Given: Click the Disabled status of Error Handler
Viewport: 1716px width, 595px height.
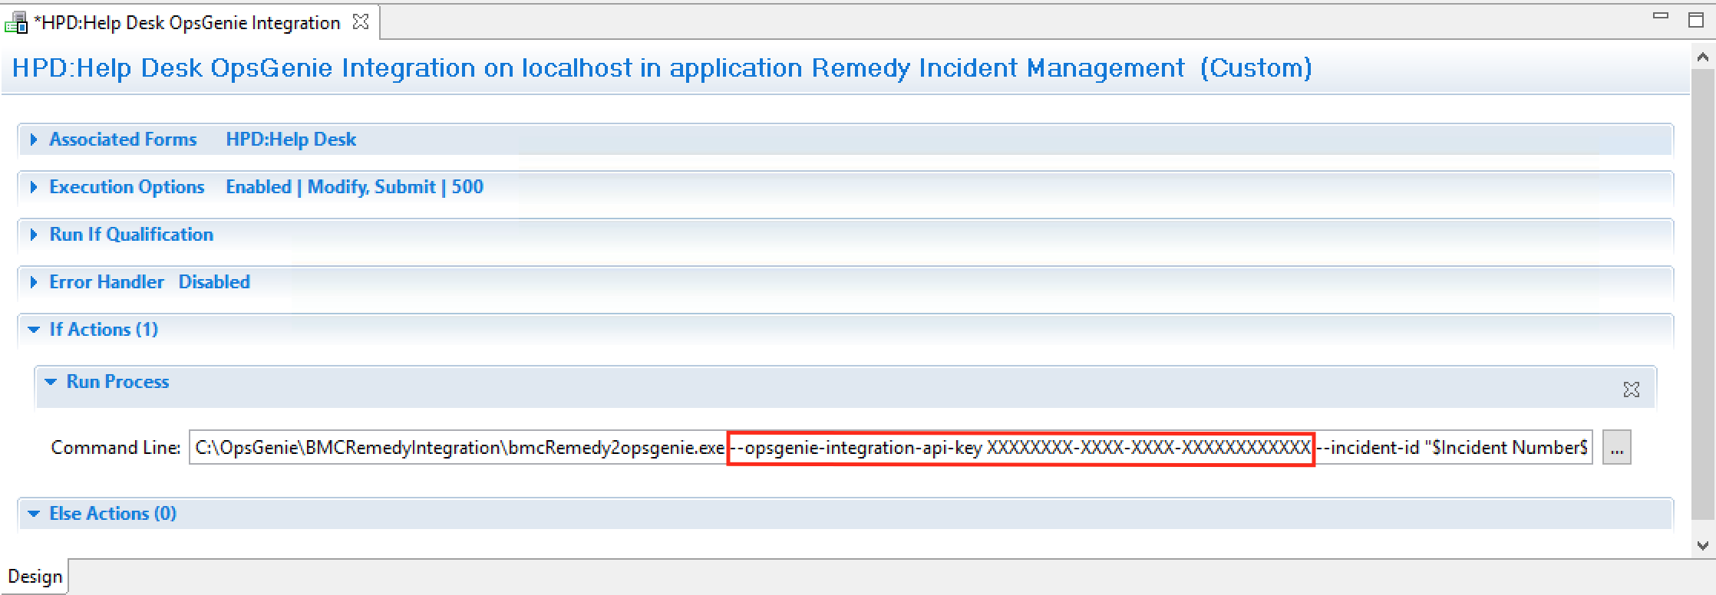Looking at the screenshot, I should pos(214,282).
